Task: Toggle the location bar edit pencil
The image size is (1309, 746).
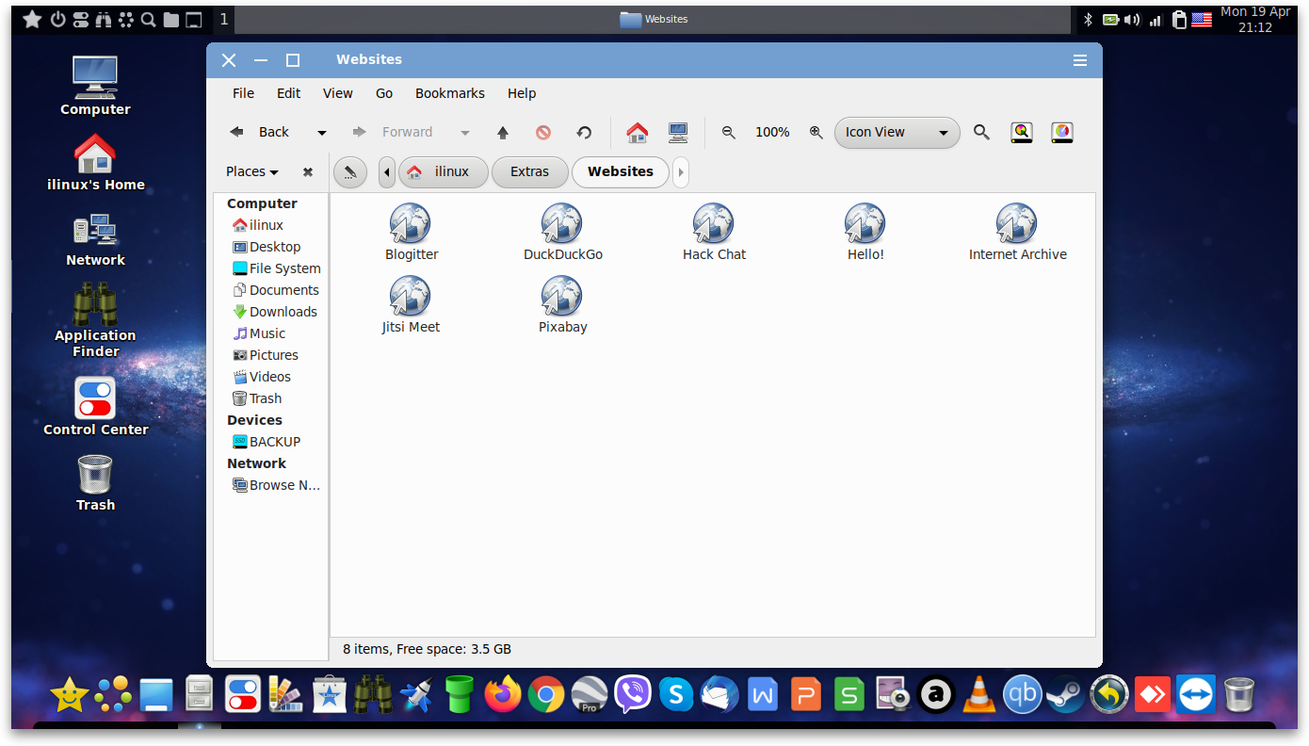Action: (x=349, y=172)
